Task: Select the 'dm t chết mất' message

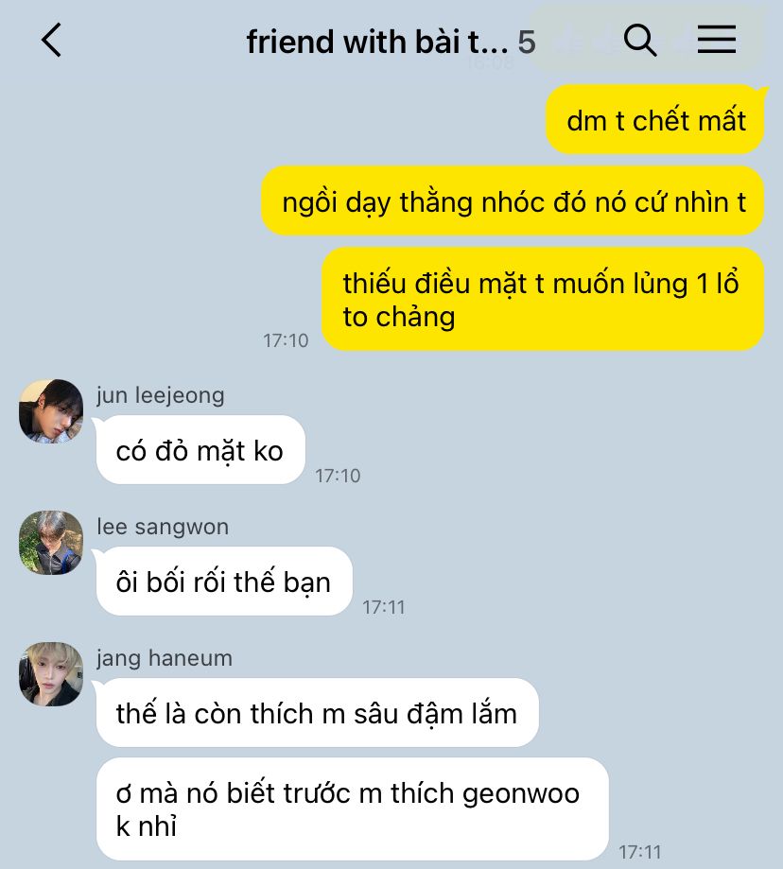Action: pos(655,120)
